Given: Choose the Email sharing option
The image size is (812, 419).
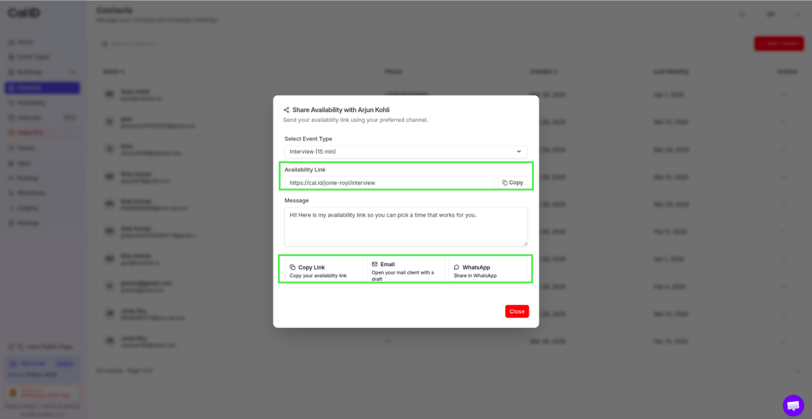Looking at the screenshot, I should (406, 271).
